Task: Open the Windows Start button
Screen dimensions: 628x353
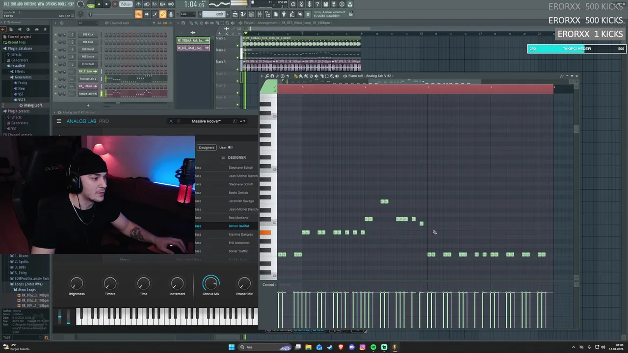Action: (232, 347)
